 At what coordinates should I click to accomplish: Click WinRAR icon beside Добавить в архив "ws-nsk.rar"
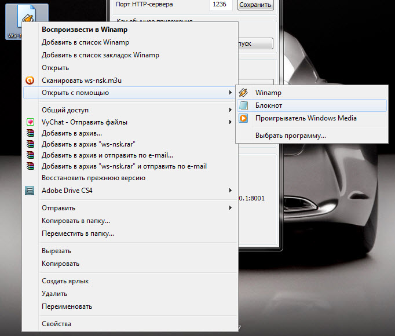click(30, 144)
